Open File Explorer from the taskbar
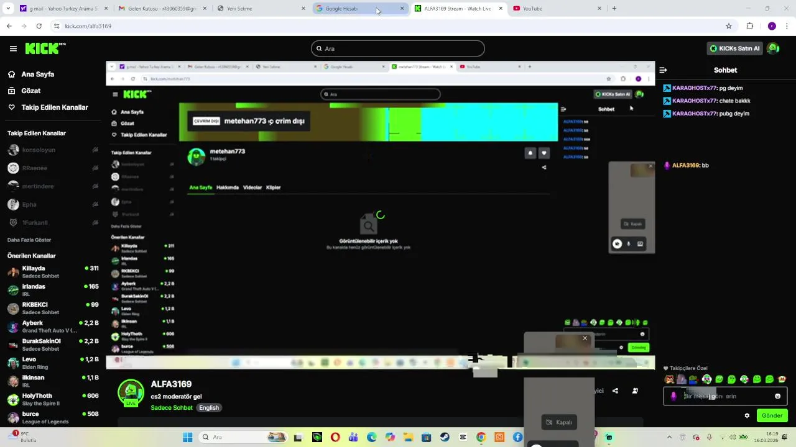This screenshot has height=447, width=796. (x=409, y=437)
